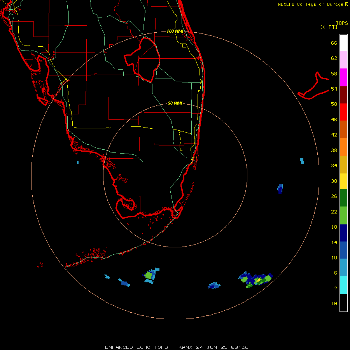Viewport: 350px width, 350px height.
Task: Click the TH legend label
Action: coord(334,304)
